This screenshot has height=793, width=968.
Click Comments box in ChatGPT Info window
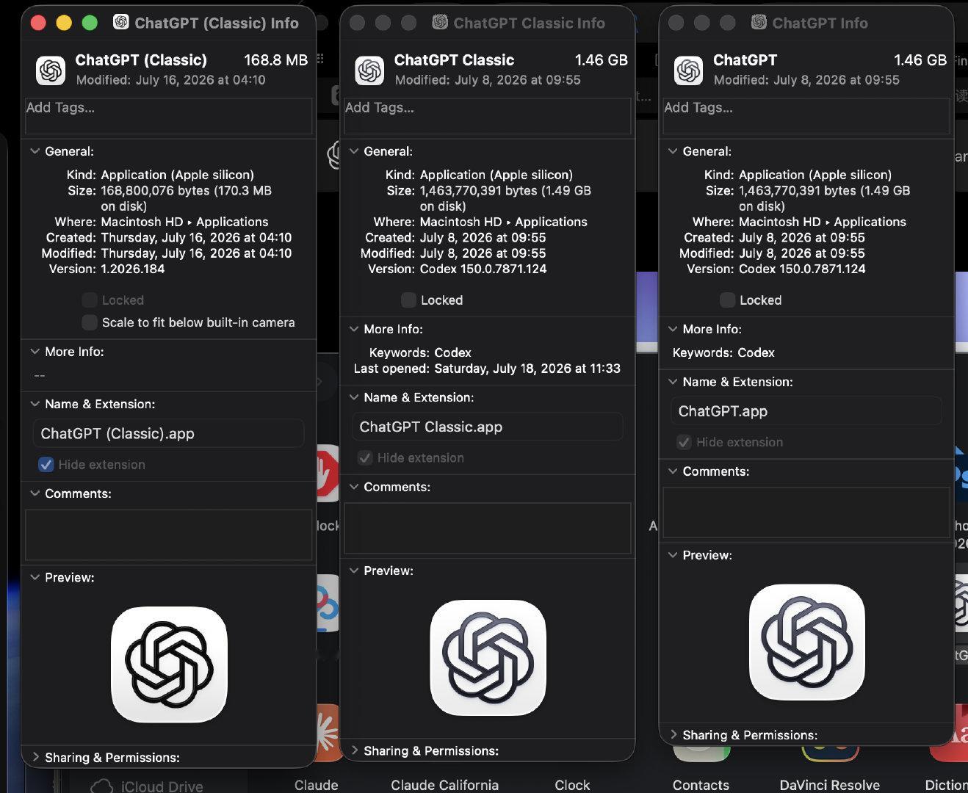click(806, 513)
